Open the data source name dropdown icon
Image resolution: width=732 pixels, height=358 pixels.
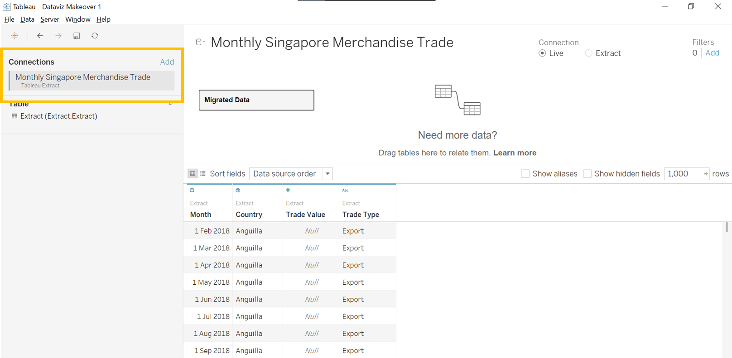200,42
